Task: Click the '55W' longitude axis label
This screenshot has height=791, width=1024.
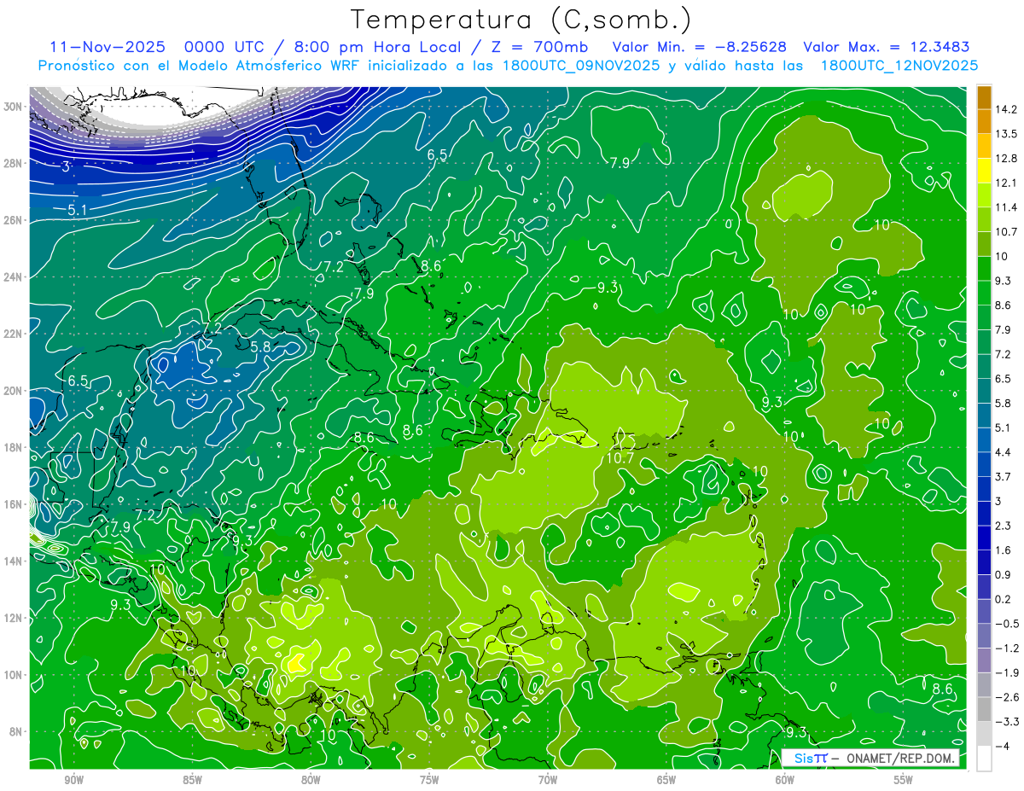Action: pos(903,779)
